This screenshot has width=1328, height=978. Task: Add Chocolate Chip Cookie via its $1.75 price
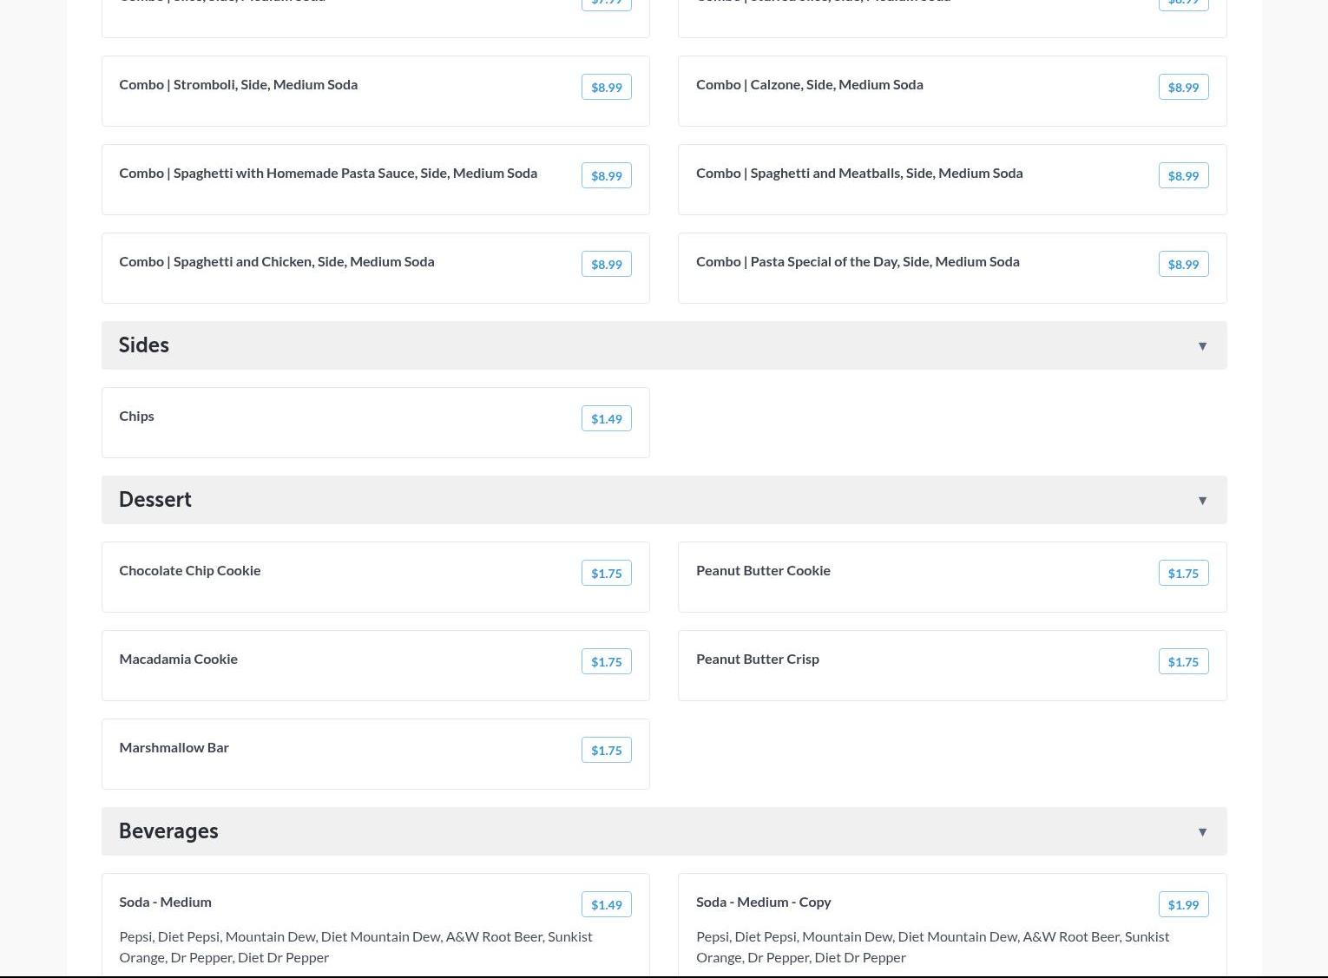point(606,573)
